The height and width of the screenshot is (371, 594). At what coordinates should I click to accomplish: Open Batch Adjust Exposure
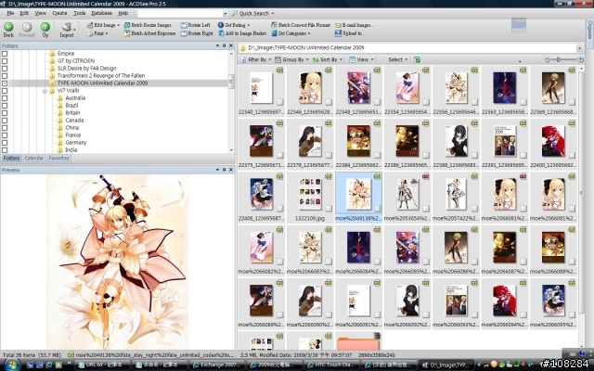click(x=149, y=33)
